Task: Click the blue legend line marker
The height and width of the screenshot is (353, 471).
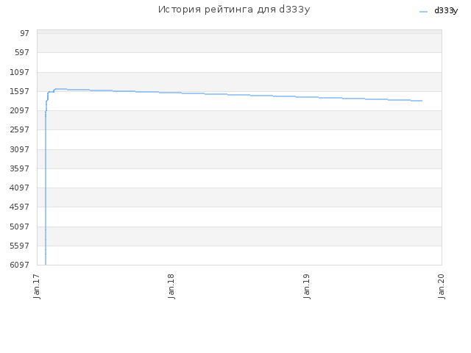Action: [423, 12]
